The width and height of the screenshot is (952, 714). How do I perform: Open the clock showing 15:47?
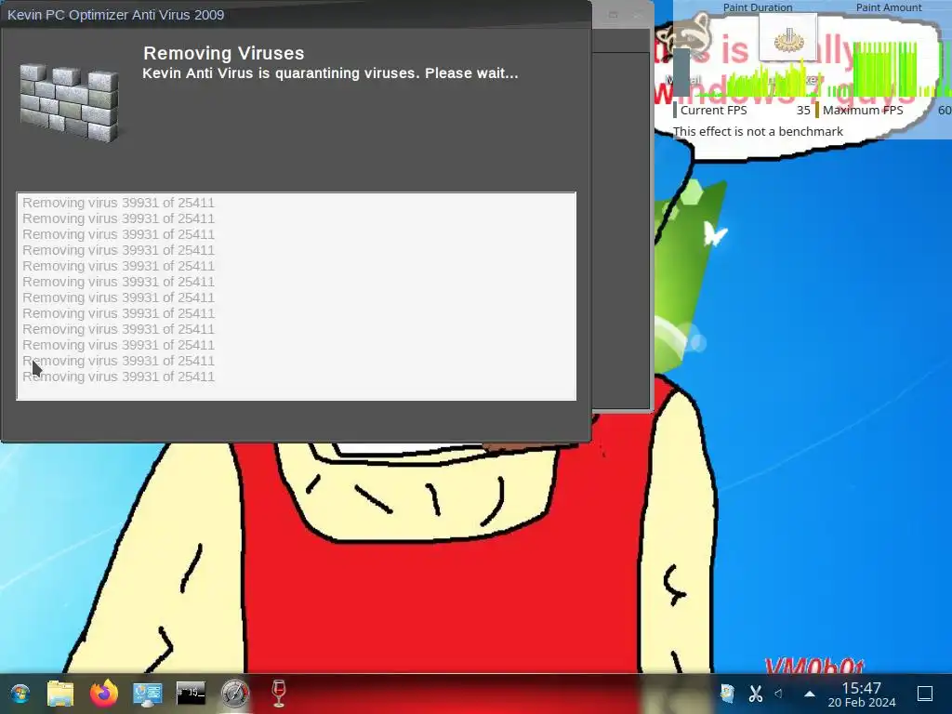pyautogui.click(x=861, y=687)
